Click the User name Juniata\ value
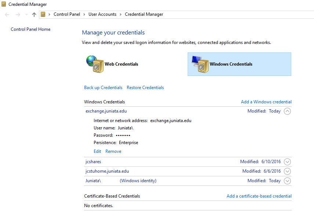This screenshot has height=217, width=314. [126, 128]
